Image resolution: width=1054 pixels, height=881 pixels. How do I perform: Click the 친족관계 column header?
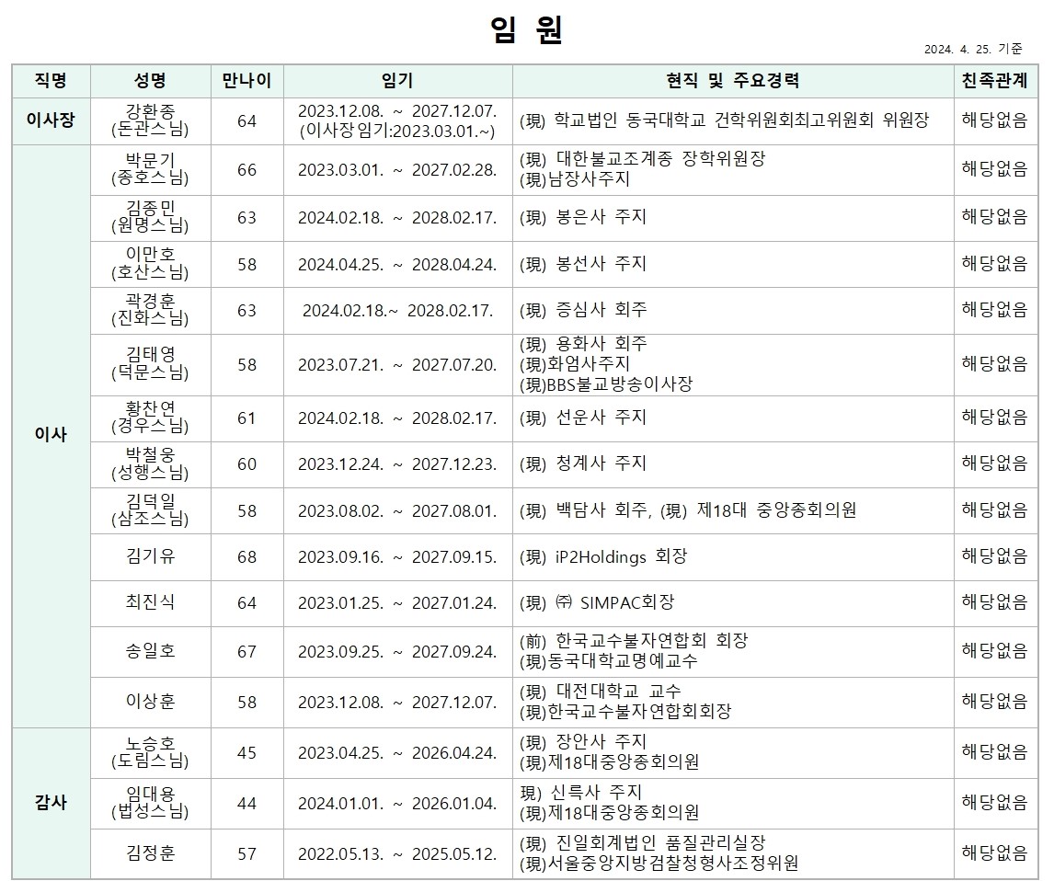coord(994,80)
